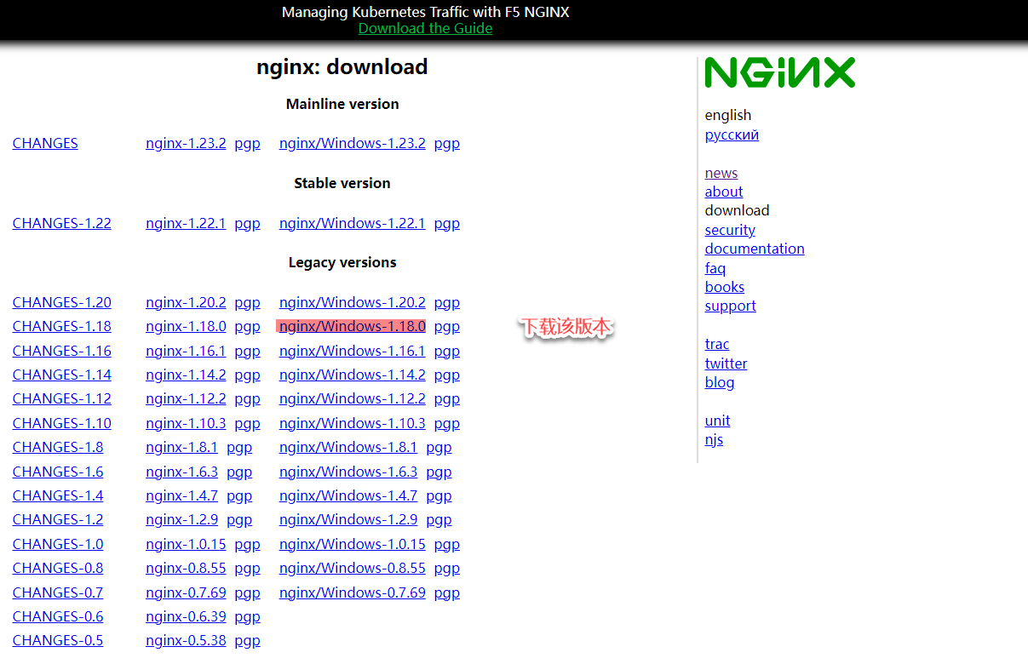Download highlighted nginx/Windows-1.18.0
Screen dimensions: 1028x664
coord(351,326)
